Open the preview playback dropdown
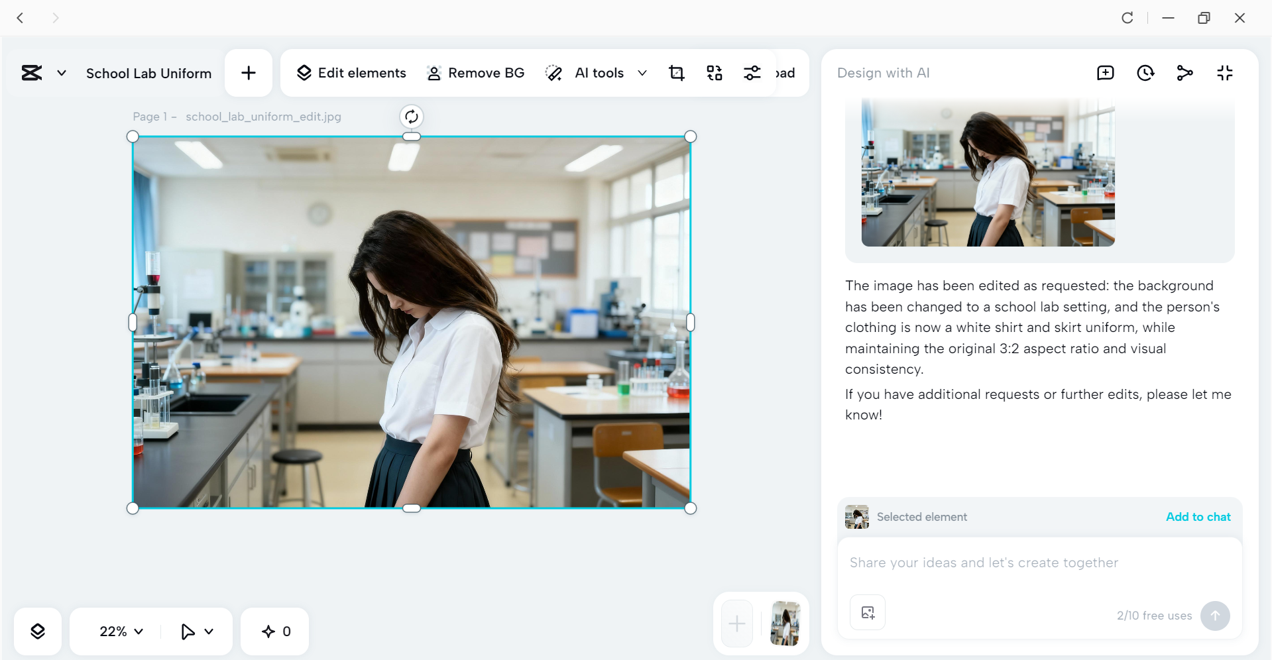 [x=196, y=631]
